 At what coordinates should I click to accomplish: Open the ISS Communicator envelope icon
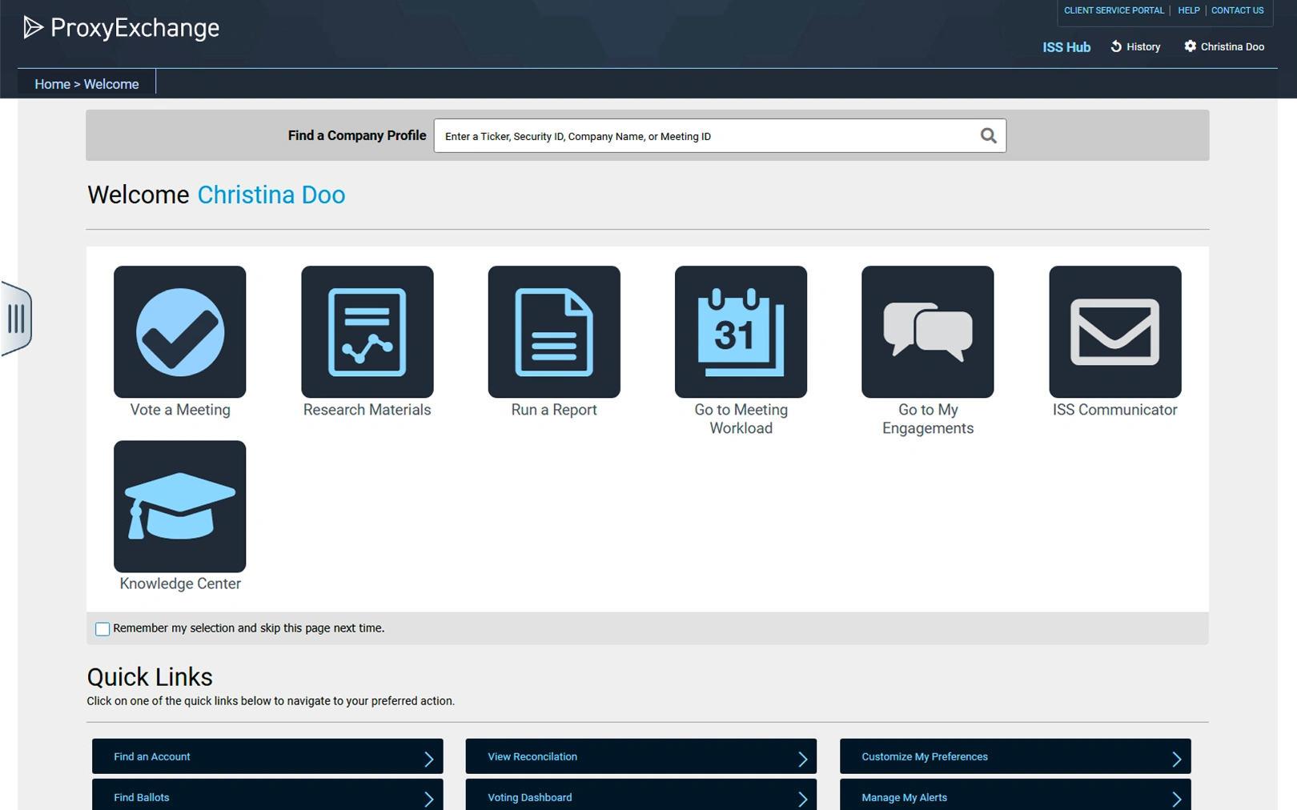coord(1115,331)
